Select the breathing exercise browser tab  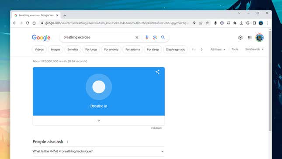[x=36, y=15]
